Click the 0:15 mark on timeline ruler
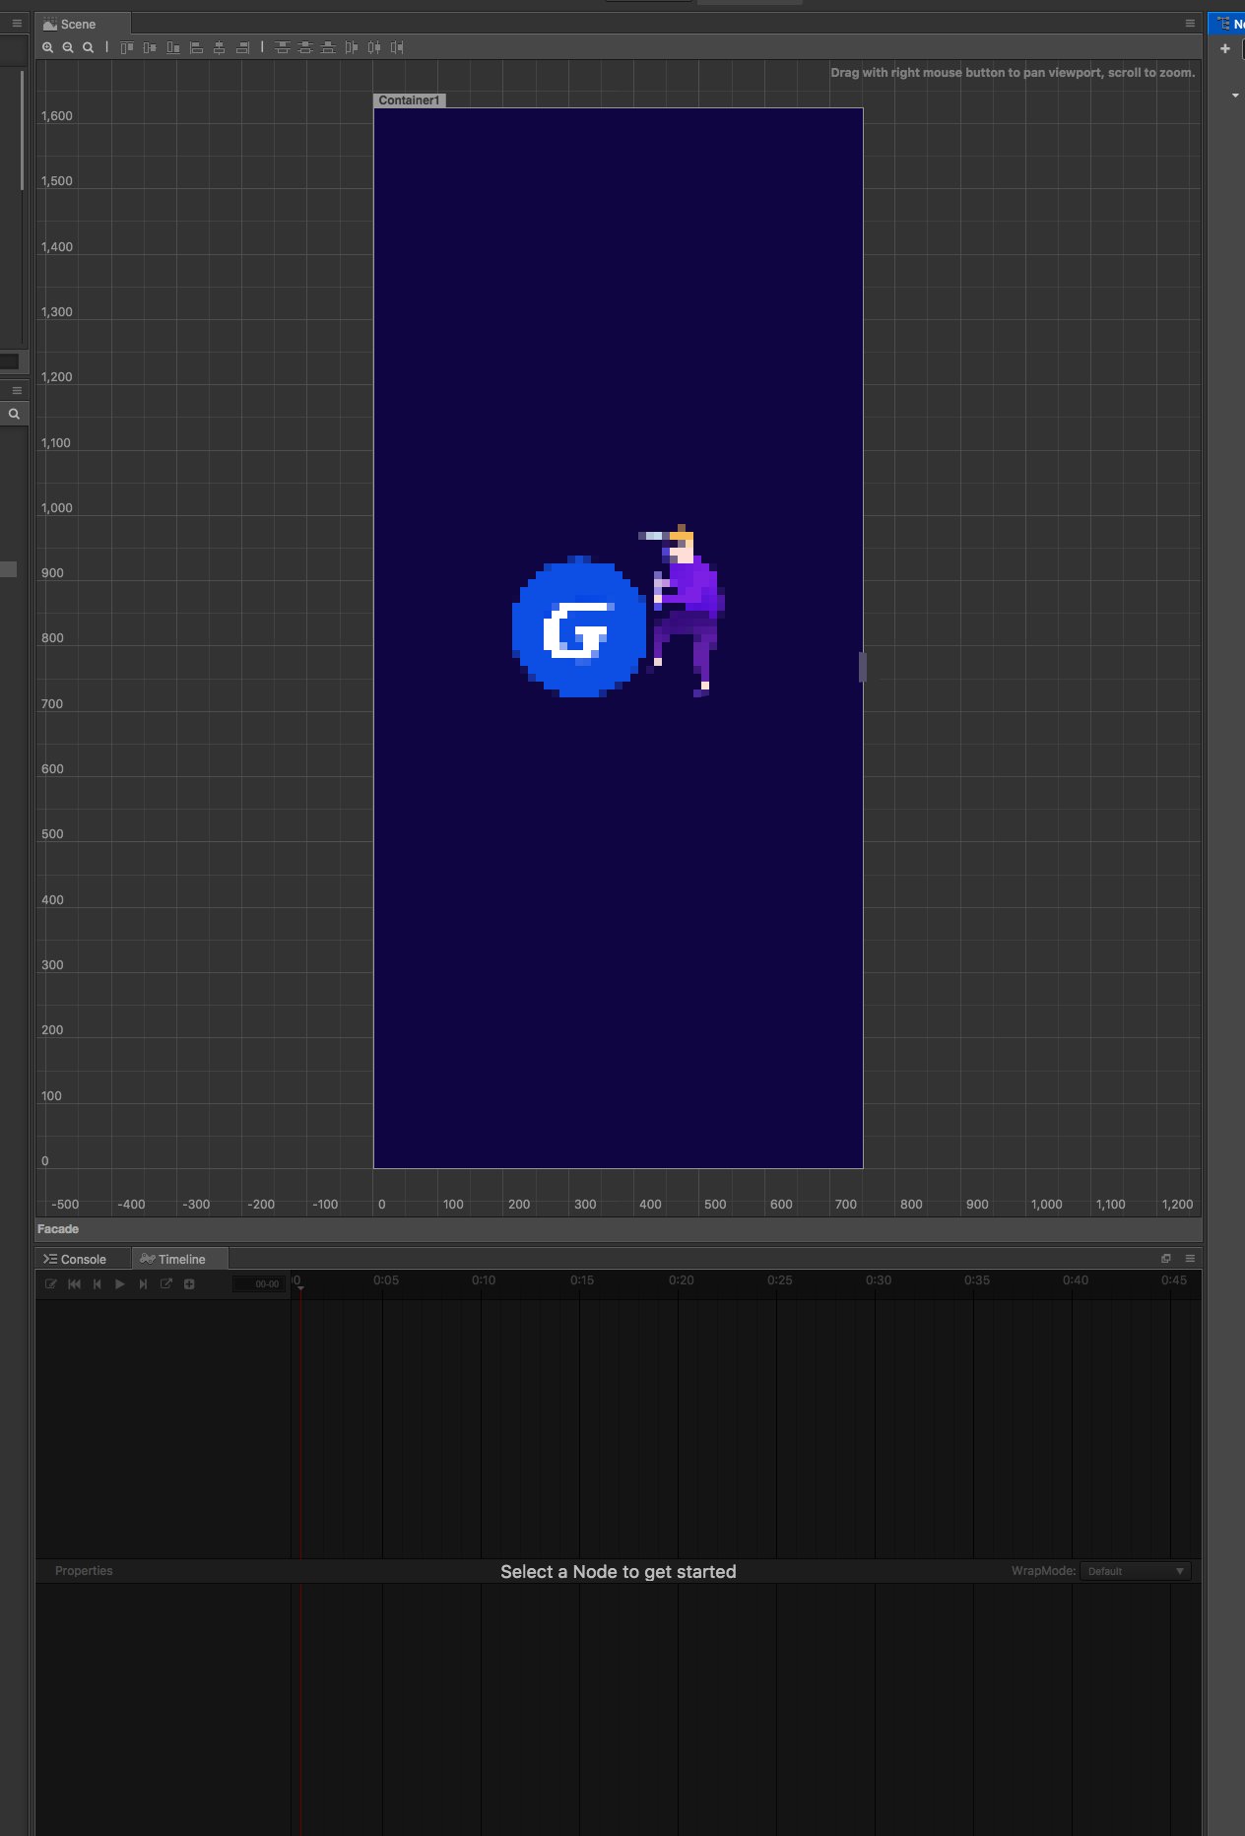Image resolution: width=1245 pixels, height=1836 pixels. (582, 1279)
